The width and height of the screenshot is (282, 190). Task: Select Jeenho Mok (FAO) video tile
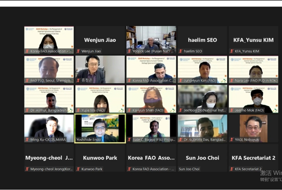pos(253,98)
